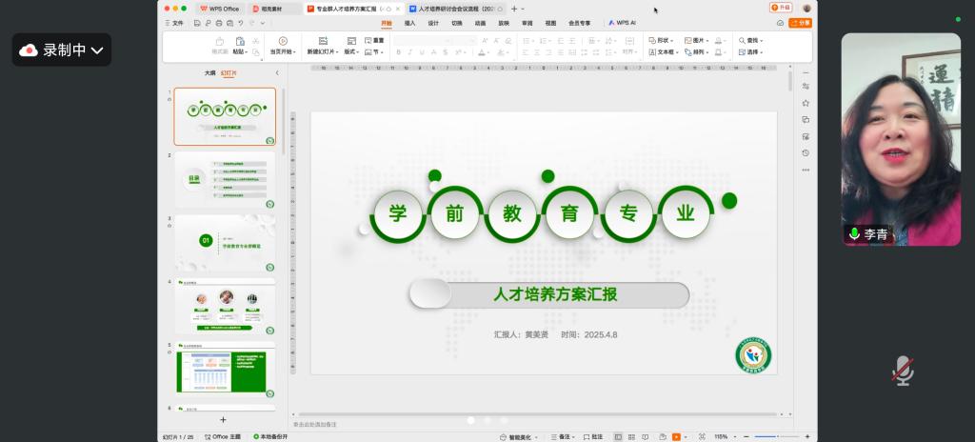The width and height of the screenshot is (975, 442).
Task: Click the 新建幻灯片 new slide icon
Action: point(323,41)
